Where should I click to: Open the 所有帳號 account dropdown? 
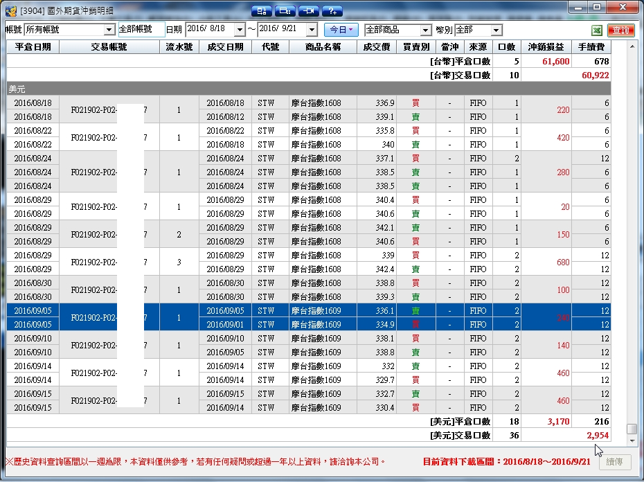click(x=109, y=30)
